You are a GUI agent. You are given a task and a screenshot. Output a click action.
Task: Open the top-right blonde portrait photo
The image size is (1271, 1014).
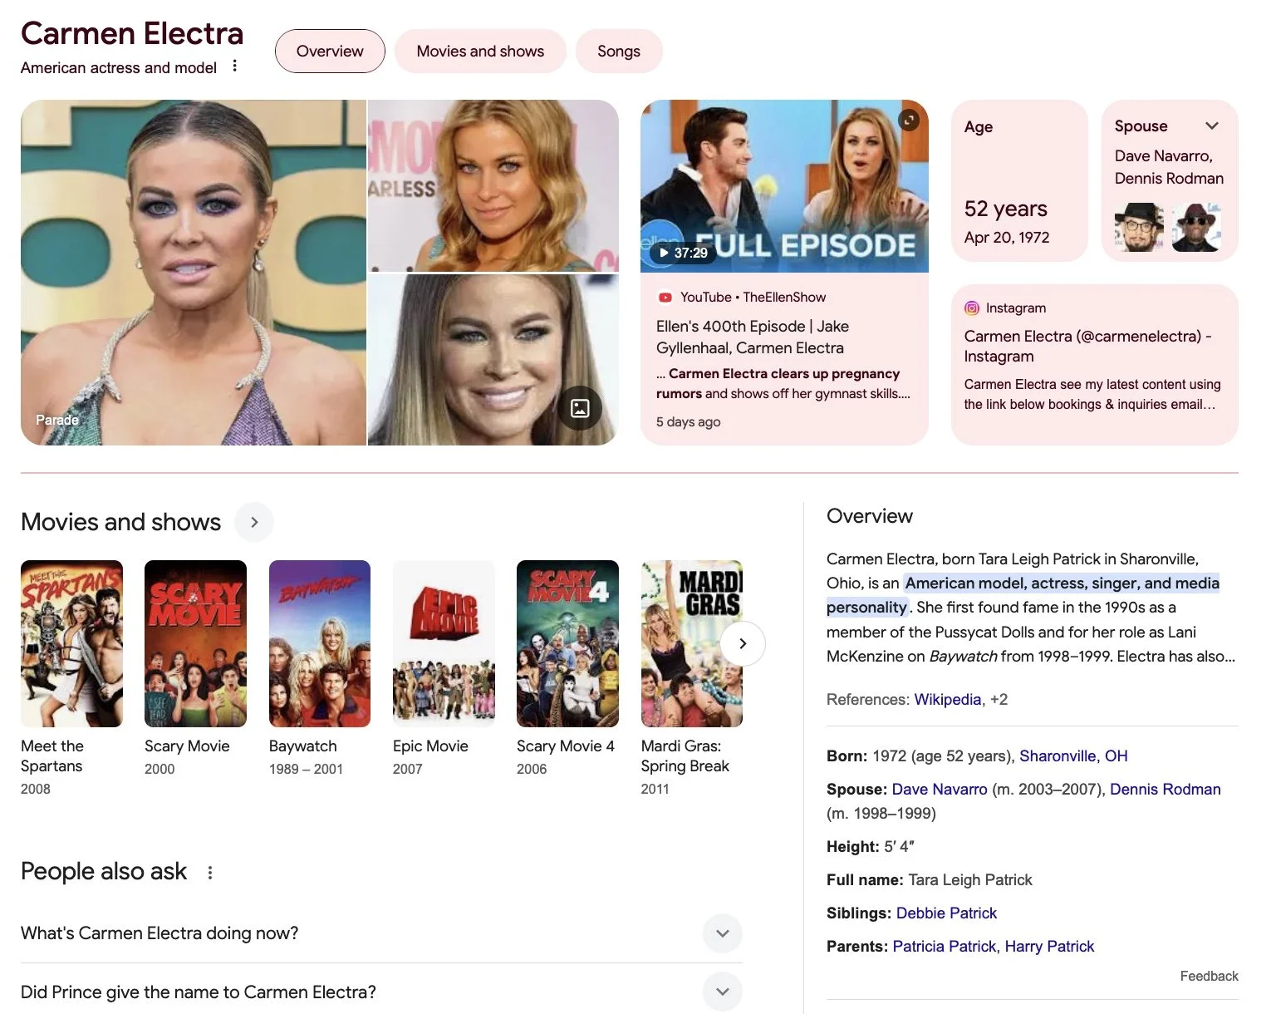coord(493,185)
